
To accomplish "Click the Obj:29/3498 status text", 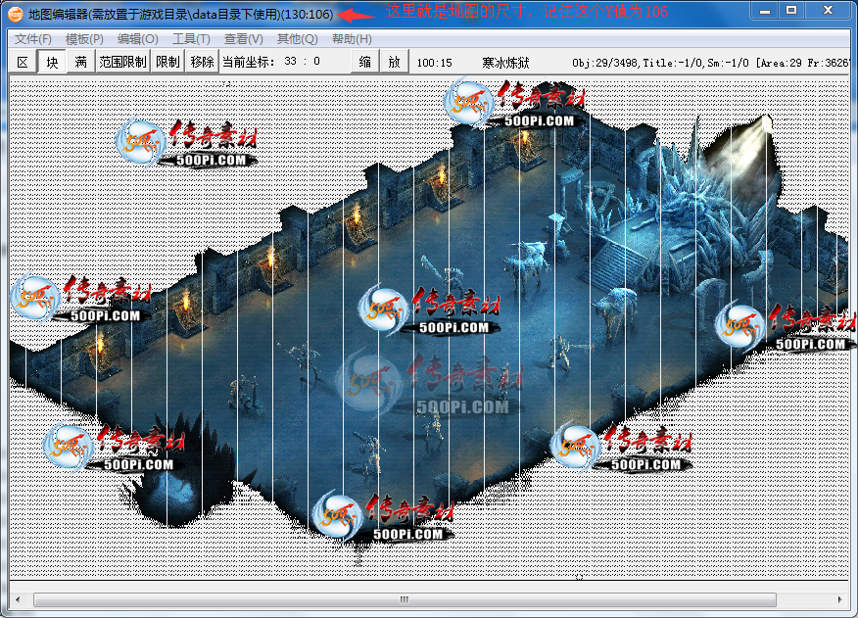I will click(604, 63).
